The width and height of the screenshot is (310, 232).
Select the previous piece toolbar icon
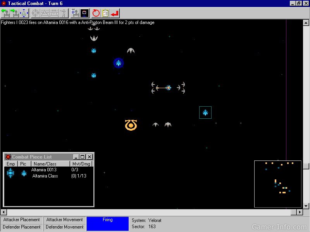pyautogui.click(x=6, y=13)
